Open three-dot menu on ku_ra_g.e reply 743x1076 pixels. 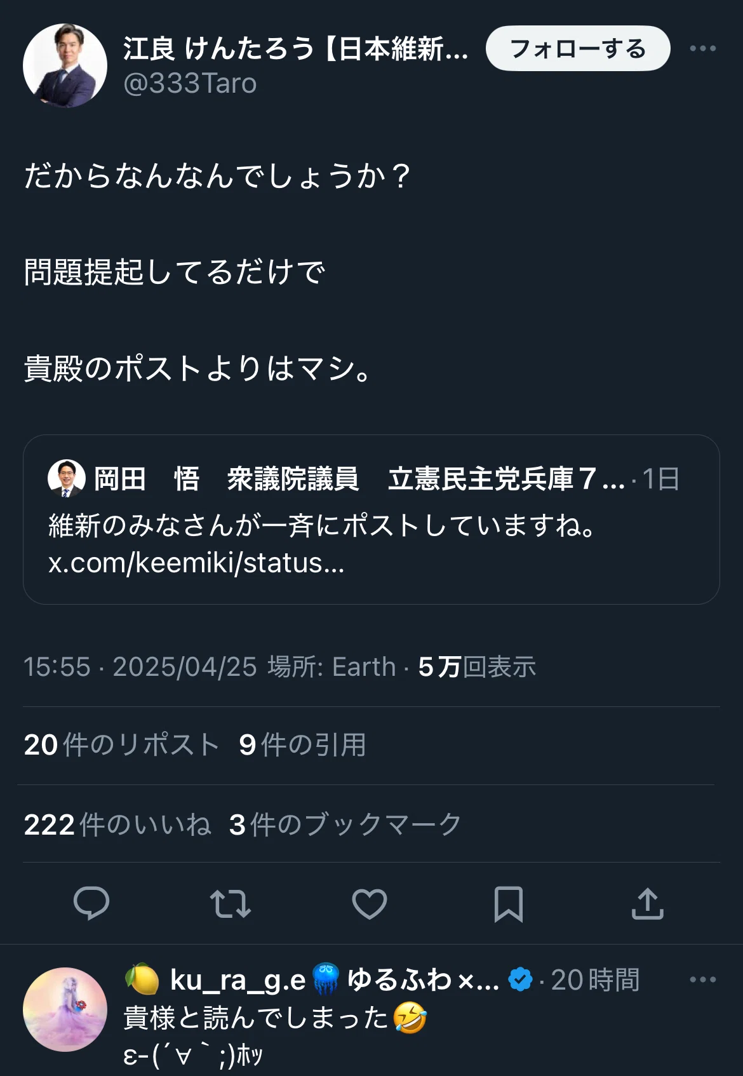coord(703,979)
